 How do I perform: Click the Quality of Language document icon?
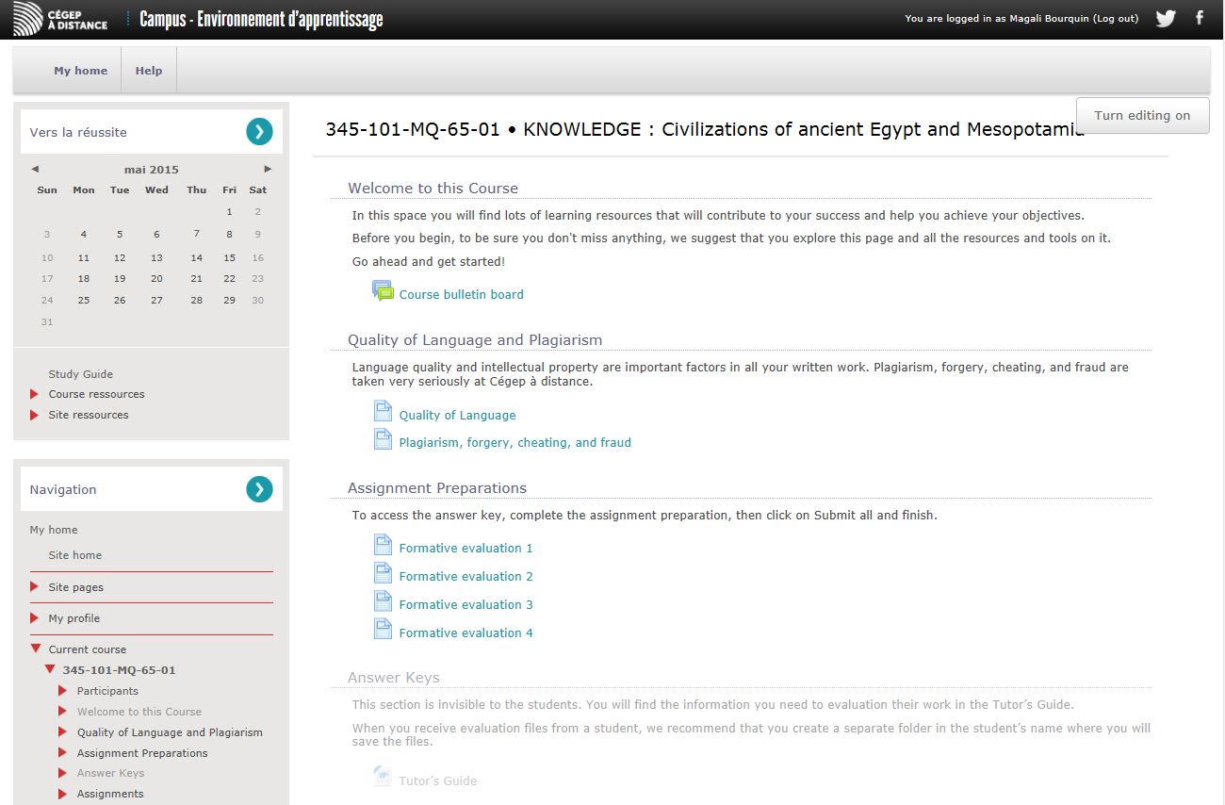(x=383, y=412)
